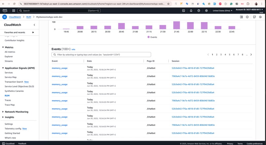Toggle the Events legend item in chart

(152, 37)
